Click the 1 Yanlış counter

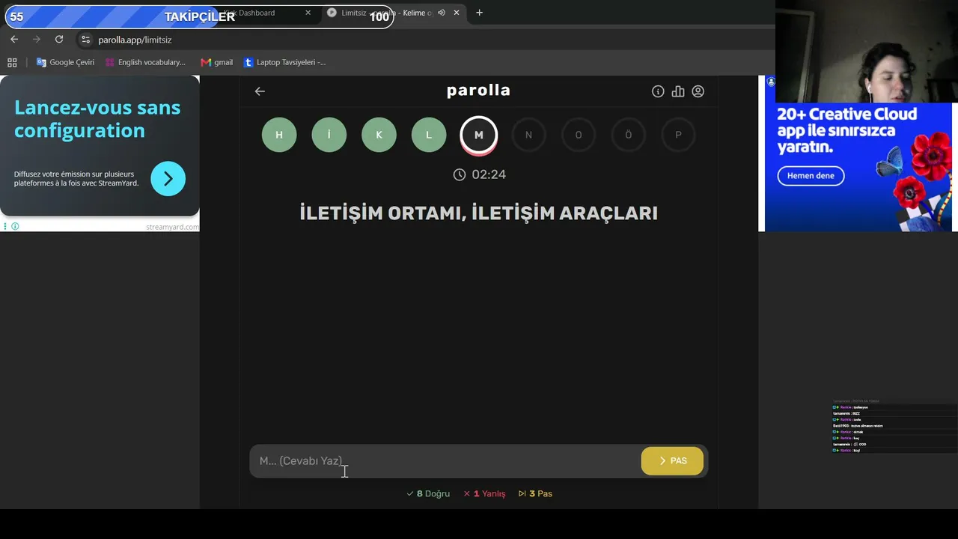click(484, 493)
